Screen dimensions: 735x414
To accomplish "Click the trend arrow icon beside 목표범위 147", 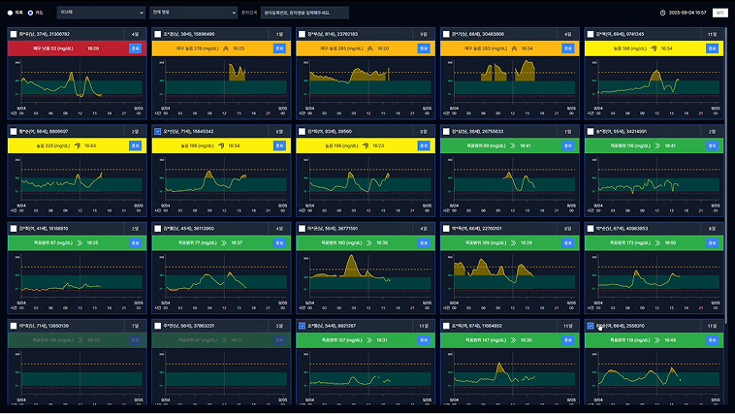I will coord(512,340).
